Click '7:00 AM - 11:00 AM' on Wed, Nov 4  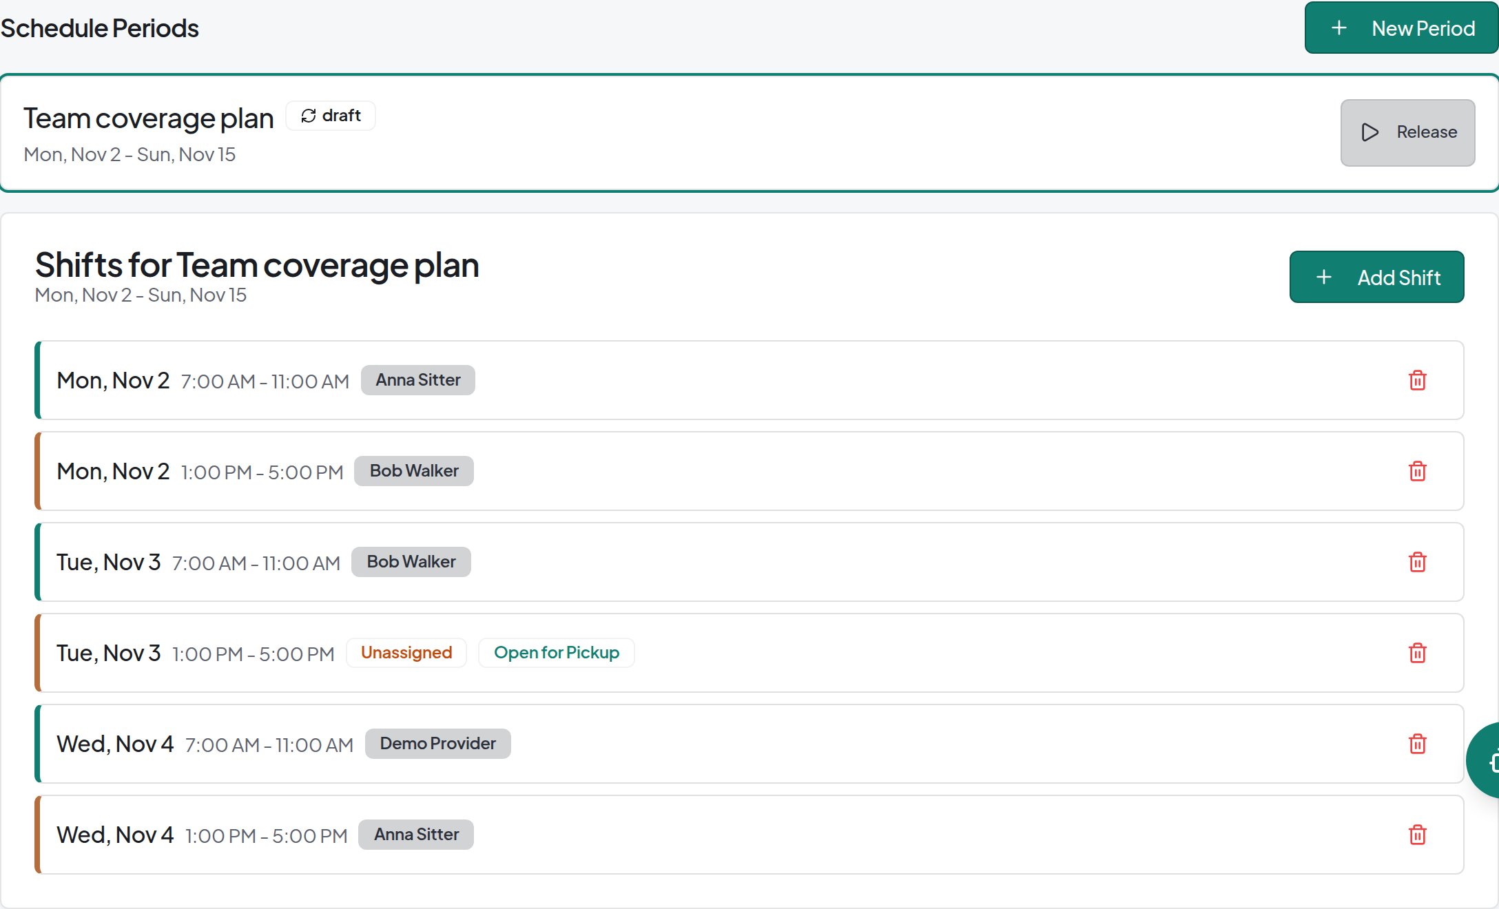(x=269, y=745)
